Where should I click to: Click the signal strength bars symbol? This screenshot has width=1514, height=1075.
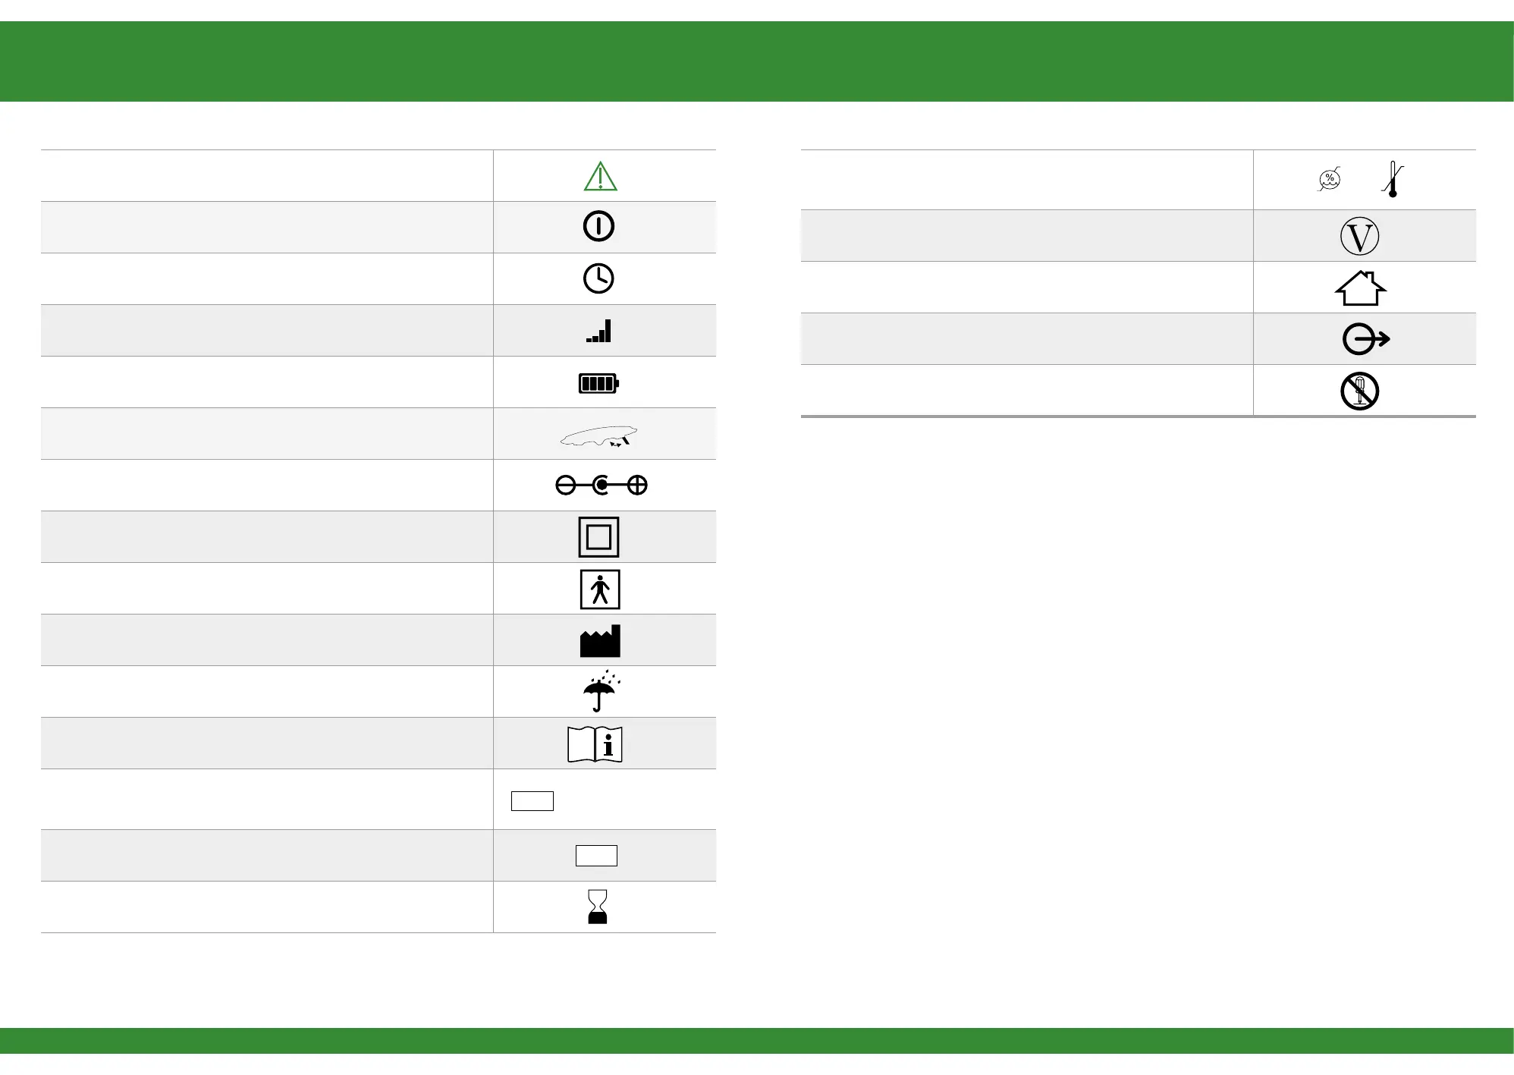(x=599, y=332)
